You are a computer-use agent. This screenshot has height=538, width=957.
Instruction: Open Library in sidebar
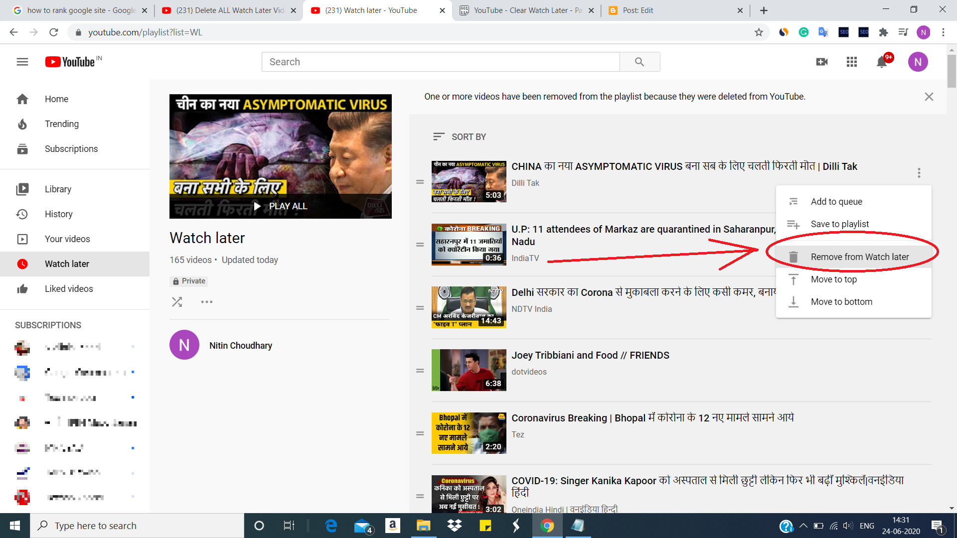[x=75, y=189]
